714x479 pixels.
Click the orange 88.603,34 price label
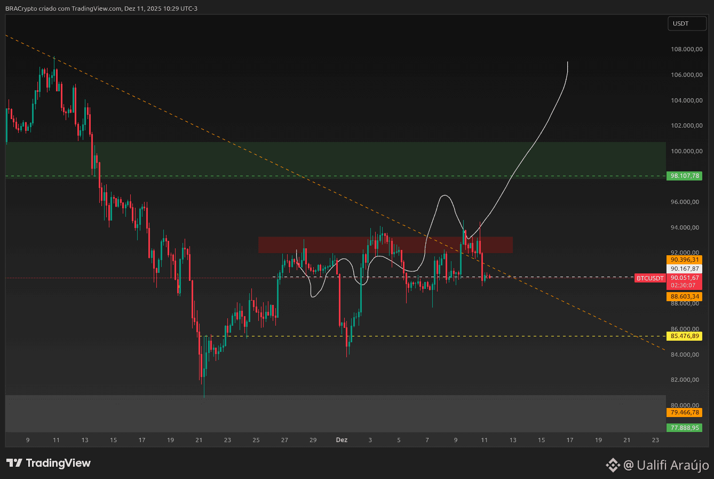tap(685, 296)
